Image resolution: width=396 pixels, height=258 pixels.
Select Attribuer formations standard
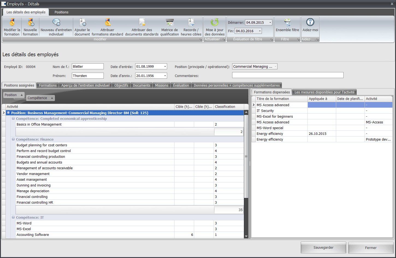pyautogui.click(x=107, y=27)
